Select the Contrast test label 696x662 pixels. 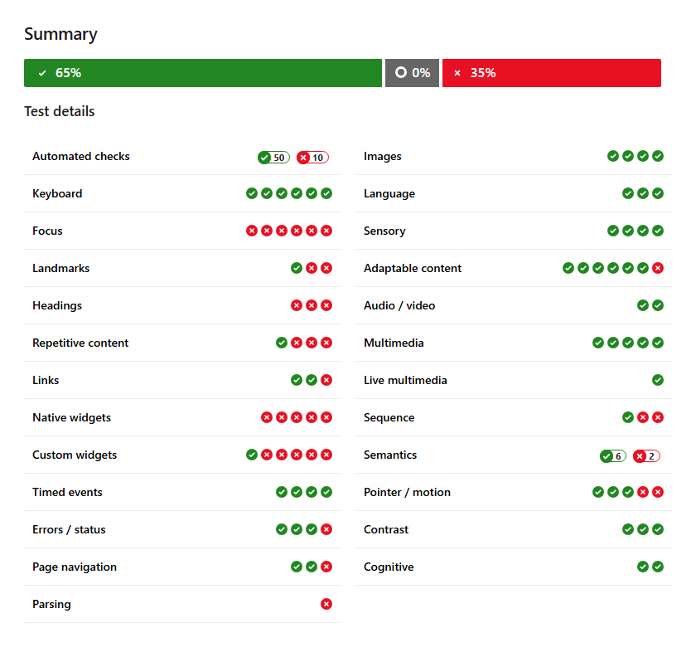coord(386,529)
